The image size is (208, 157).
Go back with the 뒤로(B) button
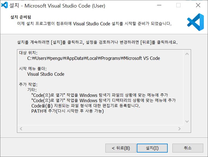tap(121, 148)
